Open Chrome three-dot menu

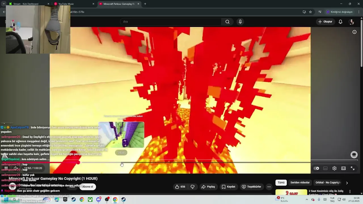pos(359,12)
